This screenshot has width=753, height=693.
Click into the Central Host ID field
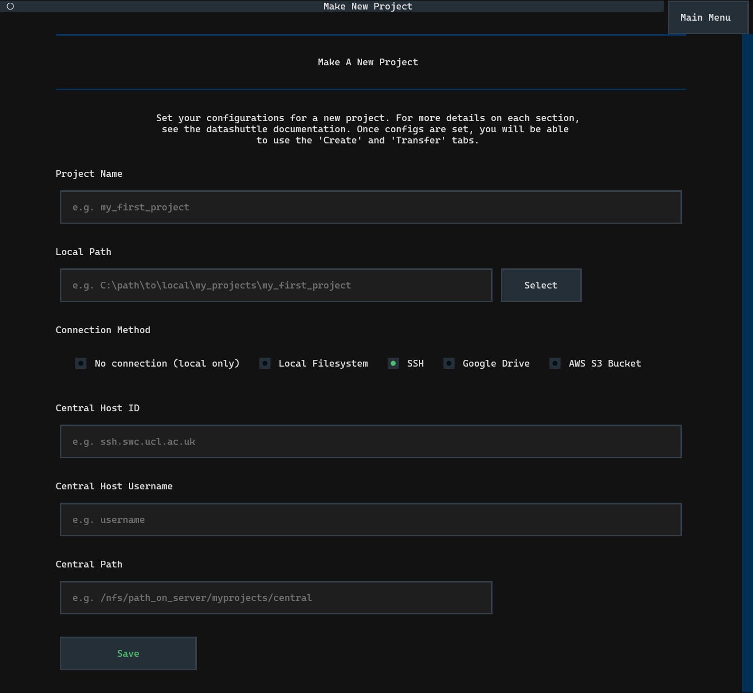370,441
